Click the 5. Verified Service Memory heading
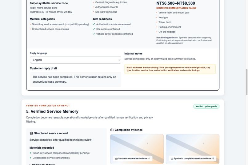248x165 pixels. 52,111
